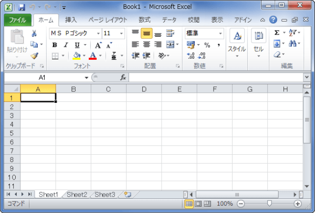315x213 pixels.
Task: Apply yellow fill color bucket
Action: point(77,56)
